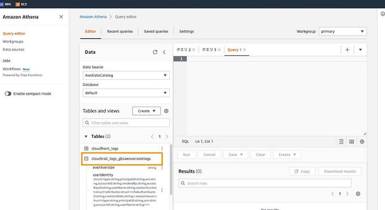Select the eventversion column row
Viewport: 385px width, 210px height.
[x=125, y=168]
